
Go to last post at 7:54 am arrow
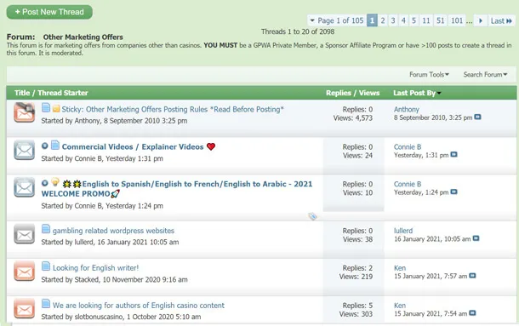(x=472, y=313)
